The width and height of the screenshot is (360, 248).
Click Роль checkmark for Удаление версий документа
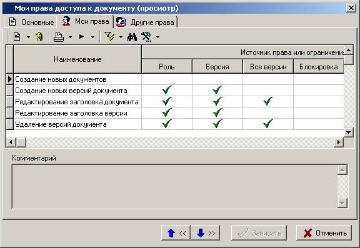tap(167, 124)
